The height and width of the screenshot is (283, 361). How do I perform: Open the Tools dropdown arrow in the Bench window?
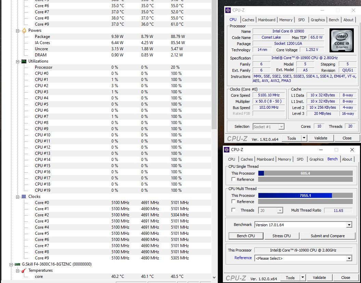[303, 278]
